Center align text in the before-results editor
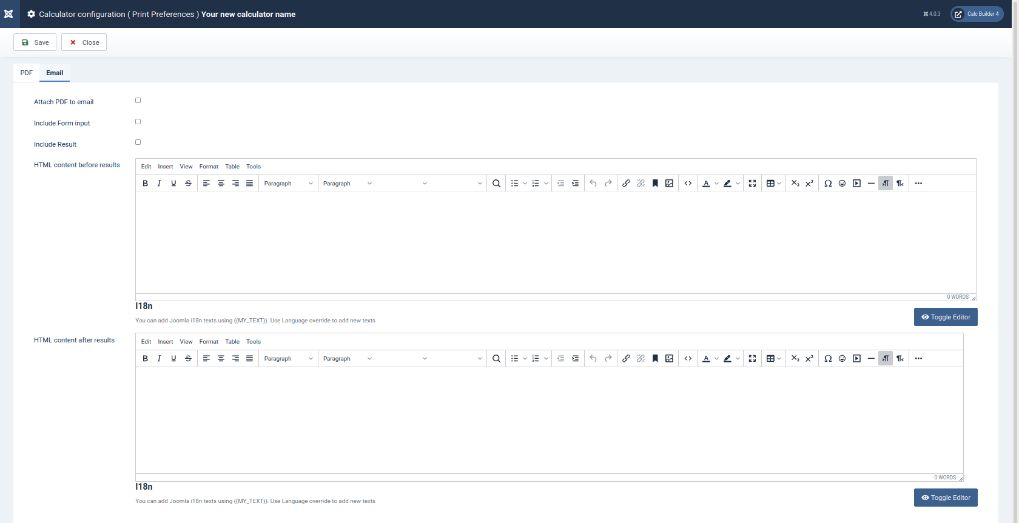 click(221, 183)
